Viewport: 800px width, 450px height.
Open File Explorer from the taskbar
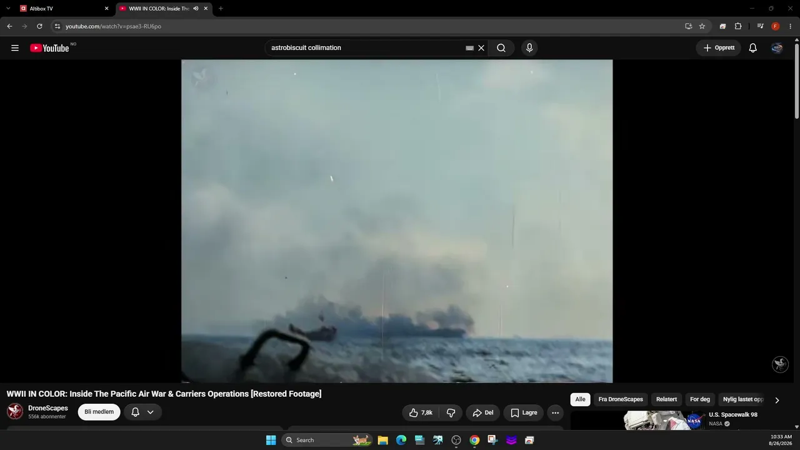pyautogui.click(x=382, y=440)
